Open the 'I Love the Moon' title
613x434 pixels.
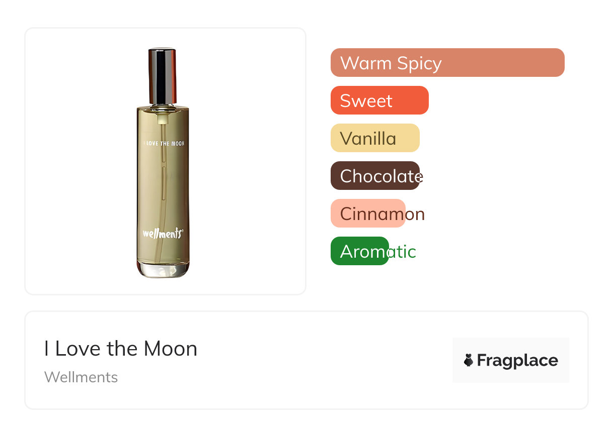121,349
